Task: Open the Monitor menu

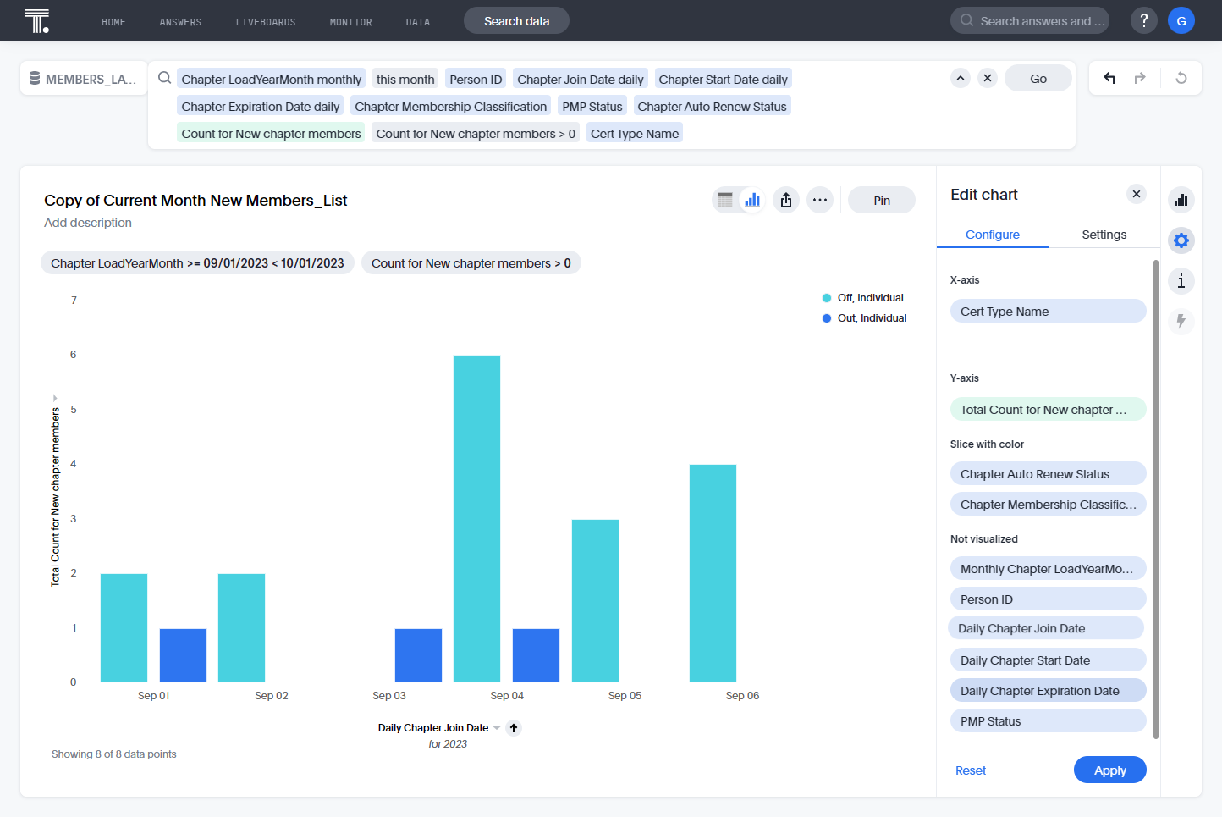Action: click(350, 22)
